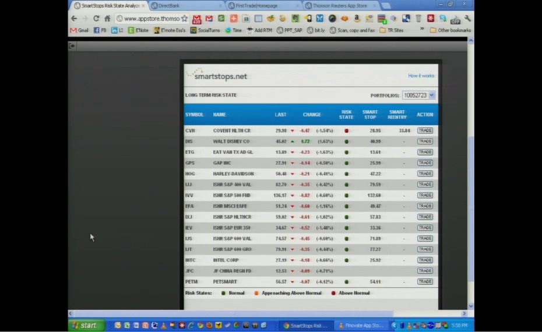Click TRADE button for ETG row
The height and width of the screenshot is (332, 542).
click(425, 152)
